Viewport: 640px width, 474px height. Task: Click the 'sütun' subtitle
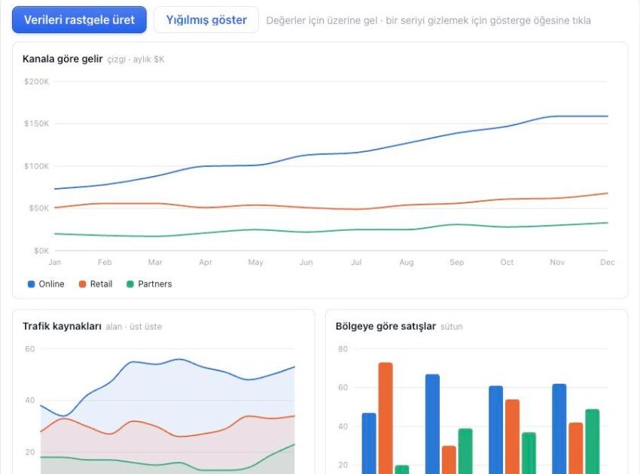[452, 327]
